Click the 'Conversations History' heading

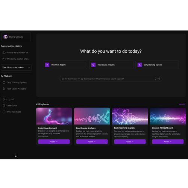point(11,46)
